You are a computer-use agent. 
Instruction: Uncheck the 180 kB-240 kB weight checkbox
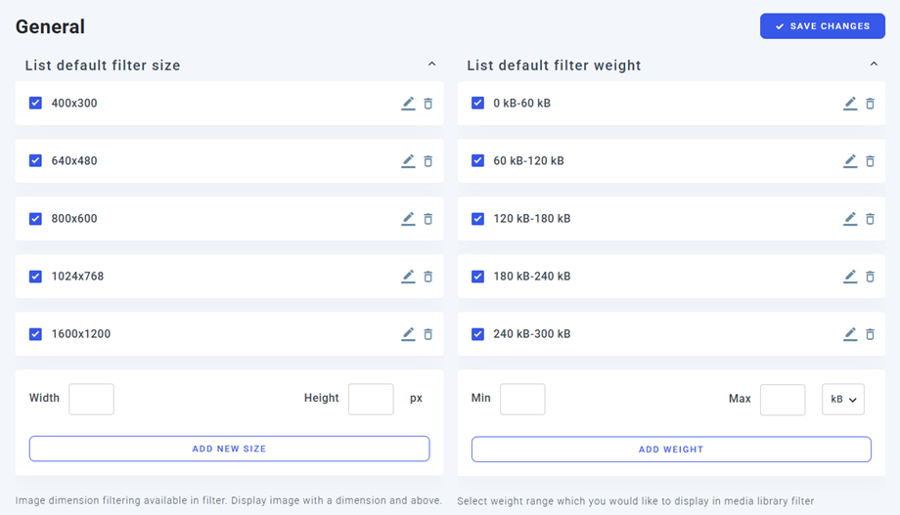click(477, 277)
